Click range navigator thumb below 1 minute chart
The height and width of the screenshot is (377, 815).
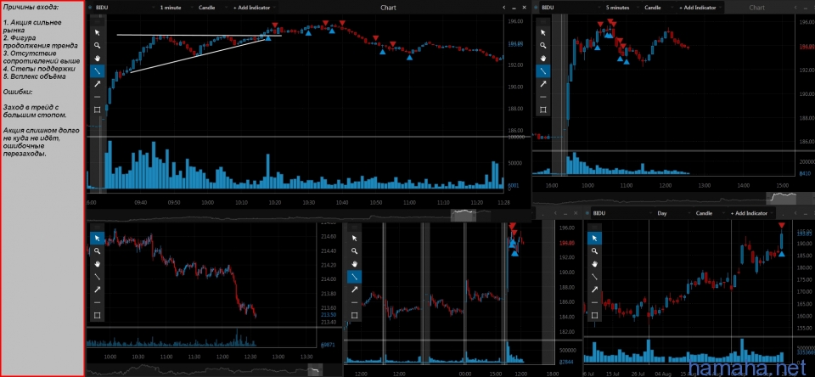[x=464, y=215]
